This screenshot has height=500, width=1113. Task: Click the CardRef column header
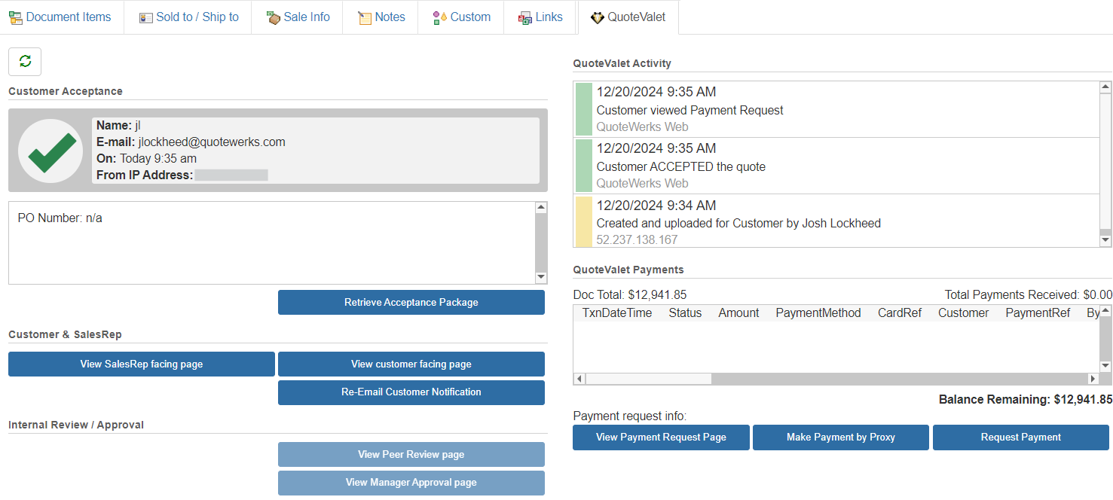click(900, 313)
